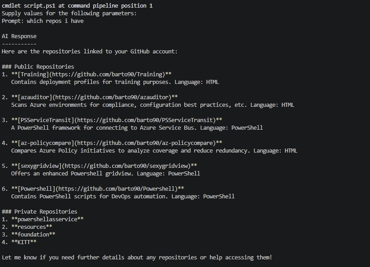Click the 'Supply values for the following parameters' line

pyautogui.click(x=69, y=13)
